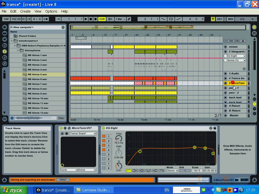Viewport: 259px width, 194px height.
Task: Switch on MIDI map mode
Action: pyautogui.click(x=231, y=19)
